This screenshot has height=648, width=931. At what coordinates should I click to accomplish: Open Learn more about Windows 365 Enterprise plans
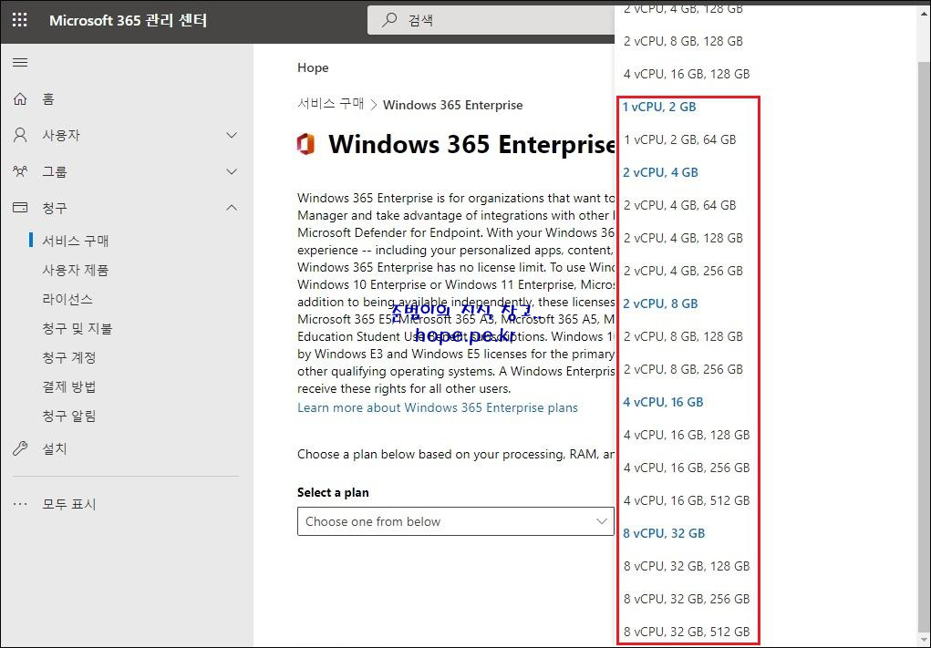438,407
